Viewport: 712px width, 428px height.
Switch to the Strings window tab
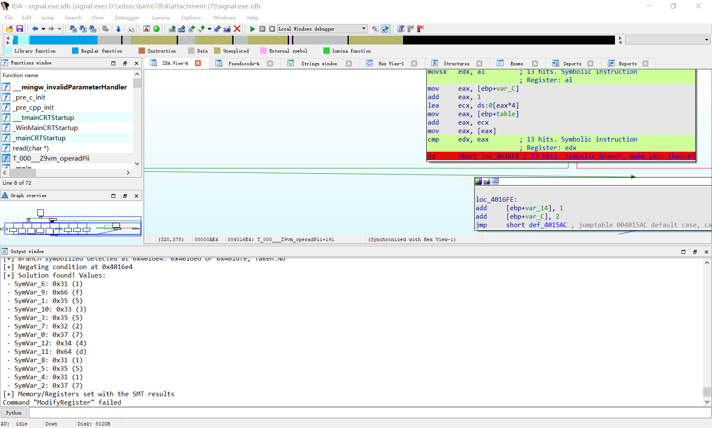319,64
